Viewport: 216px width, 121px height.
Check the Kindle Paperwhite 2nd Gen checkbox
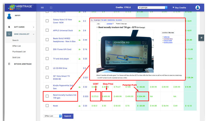[47, 87]
